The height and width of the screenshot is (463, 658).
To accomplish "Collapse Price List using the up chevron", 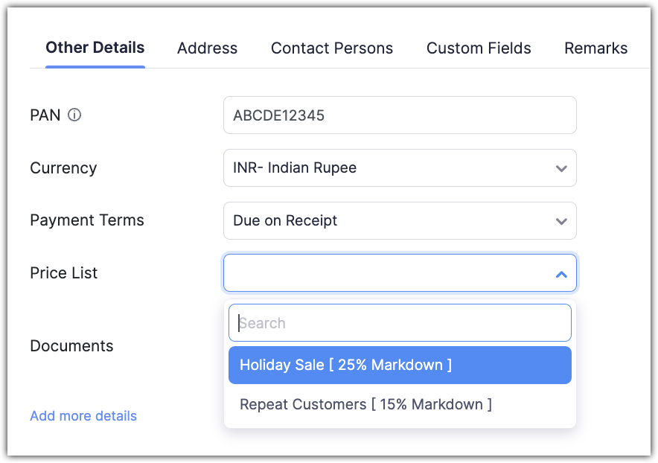I will tap(561, 274).
